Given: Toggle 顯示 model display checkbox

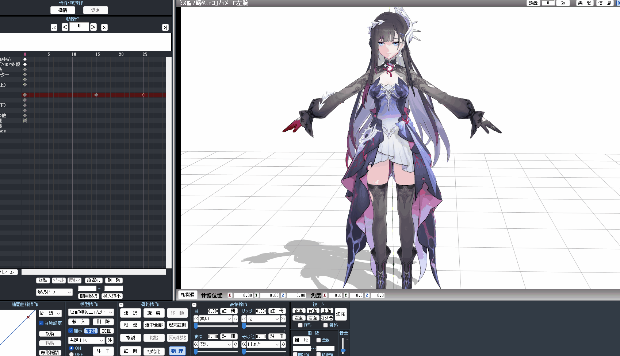Looking at the screenshot, I should pyautogui.click(x=70, y=331).
